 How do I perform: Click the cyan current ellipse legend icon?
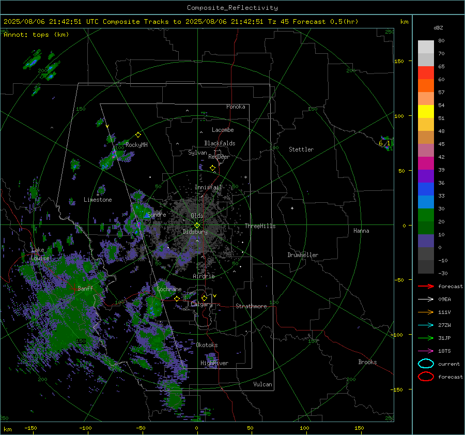pyautogui.click(x=426, y=364)
